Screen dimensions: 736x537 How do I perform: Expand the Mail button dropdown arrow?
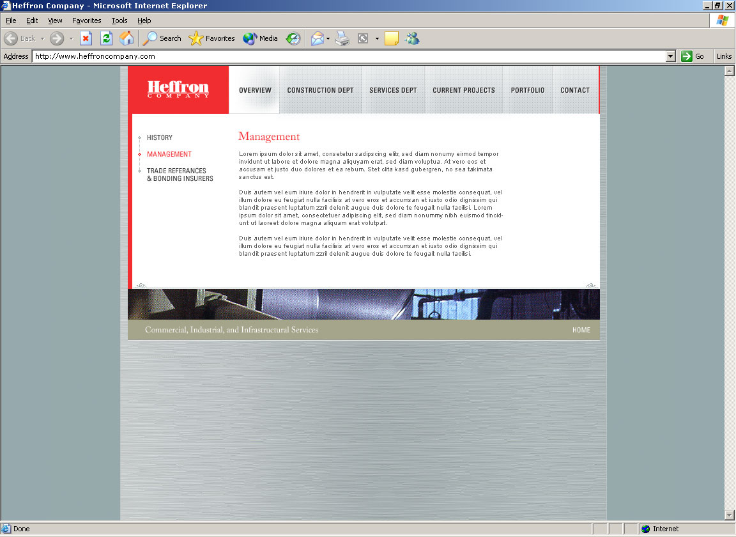click(328, 38)
